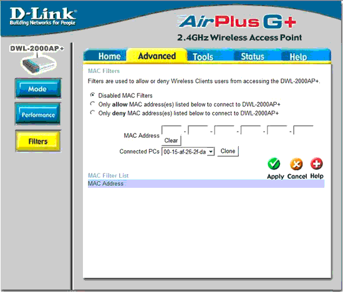Viewport: 343px width, 292px height.
Task: Click the DWL-2000AP+ device image
Action: 37,64
